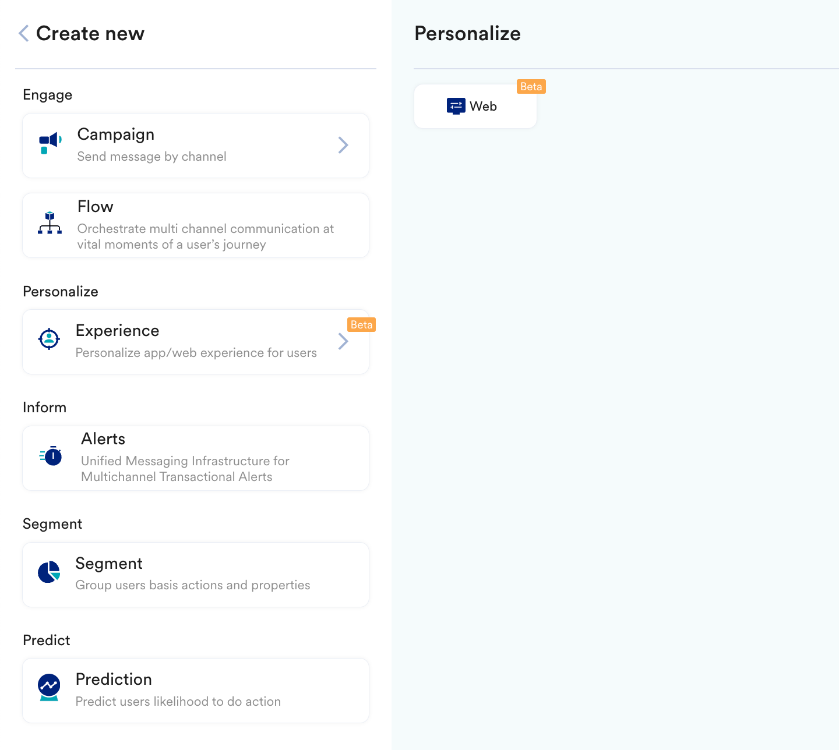Choose the Web personalization option
839x750 pixels.
pyautogui.click(x=475, y=107)
